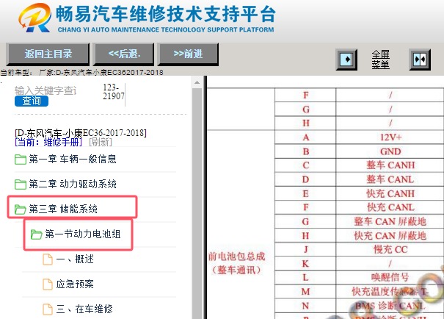444x319 pixels.
Task: Go forward with >>前进 button
Action: [x=188, y=54]
